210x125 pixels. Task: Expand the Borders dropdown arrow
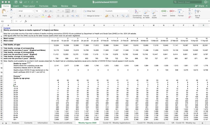[x=39, y=16]
